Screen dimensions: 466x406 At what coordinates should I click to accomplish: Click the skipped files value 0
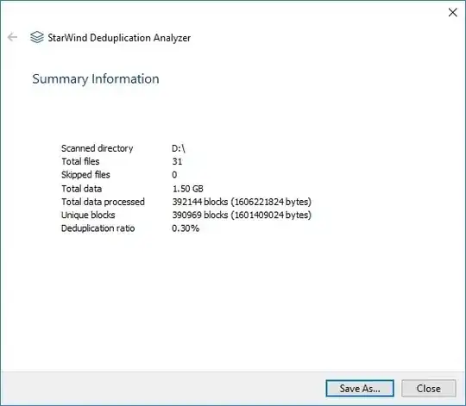174,175
